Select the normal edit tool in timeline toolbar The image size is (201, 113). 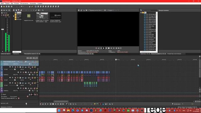click(x=66, y=104)
